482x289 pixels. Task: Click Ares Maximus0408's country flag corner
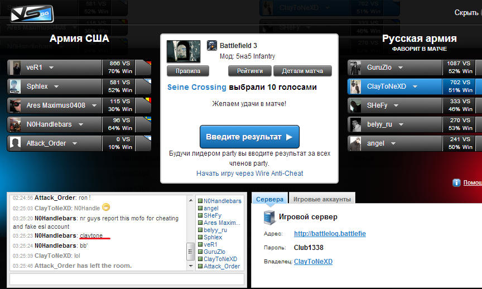148,100
